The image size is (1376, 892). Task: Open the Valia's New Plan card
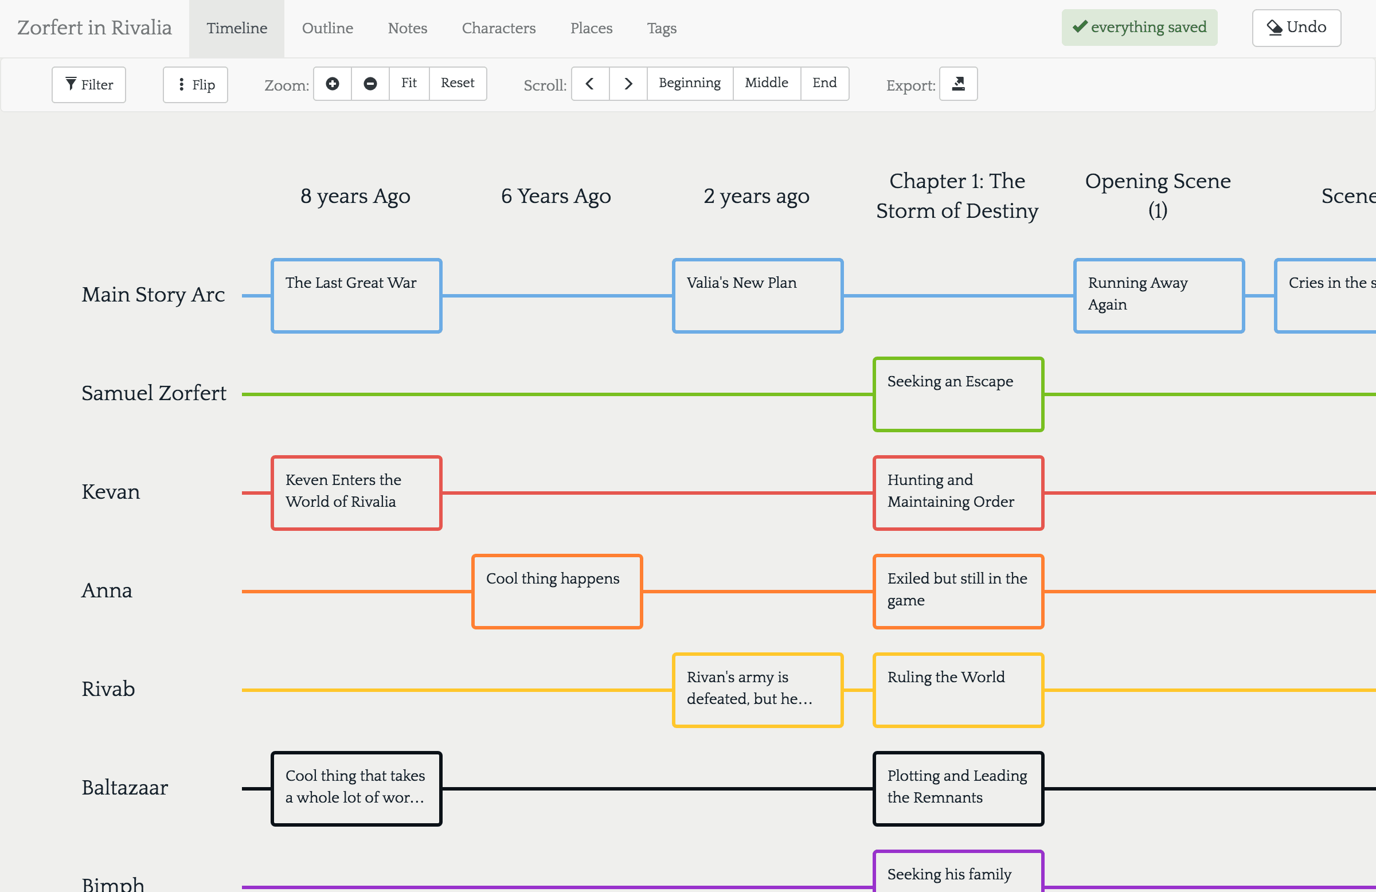pos(757,296)
